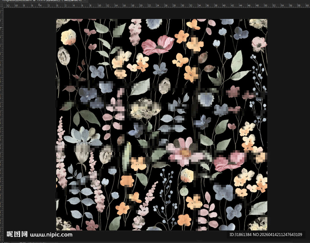Open the www.nipic.com link
The image size is (310, 243).
tap(51, 235)
